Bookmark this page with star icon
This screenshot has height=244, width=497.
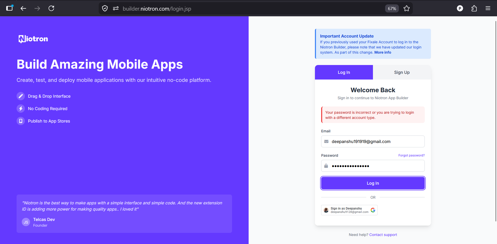click(407, 9)
